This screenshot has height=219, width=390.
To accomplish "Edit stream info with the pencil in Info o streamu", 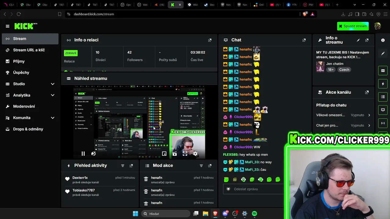I will point(358,40).
